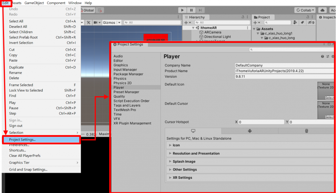Collapse the IthomeAR scene in Hierarchy
The width and height of the screenshot is (336, 193).
(x=193, y=28)
